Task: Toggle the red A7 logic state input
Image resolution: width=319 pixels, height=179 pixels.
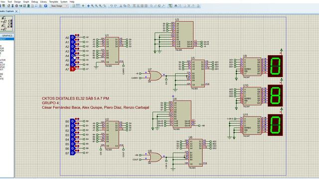Action: 72,69
